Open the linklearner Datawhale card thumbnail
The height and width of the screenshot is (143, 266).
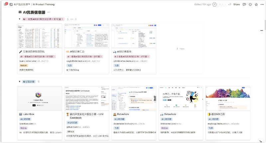pos(181,99)
